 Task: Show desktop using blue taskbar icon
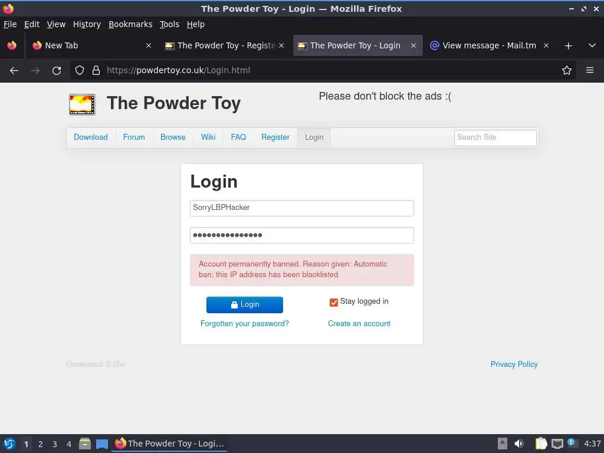tap(101, 444)
